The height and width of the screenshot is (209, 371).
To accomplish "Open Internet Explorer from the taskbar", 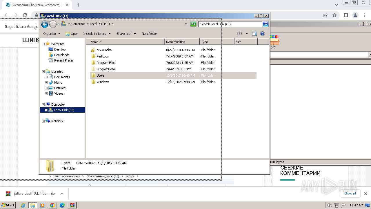I will coord(23,205).
